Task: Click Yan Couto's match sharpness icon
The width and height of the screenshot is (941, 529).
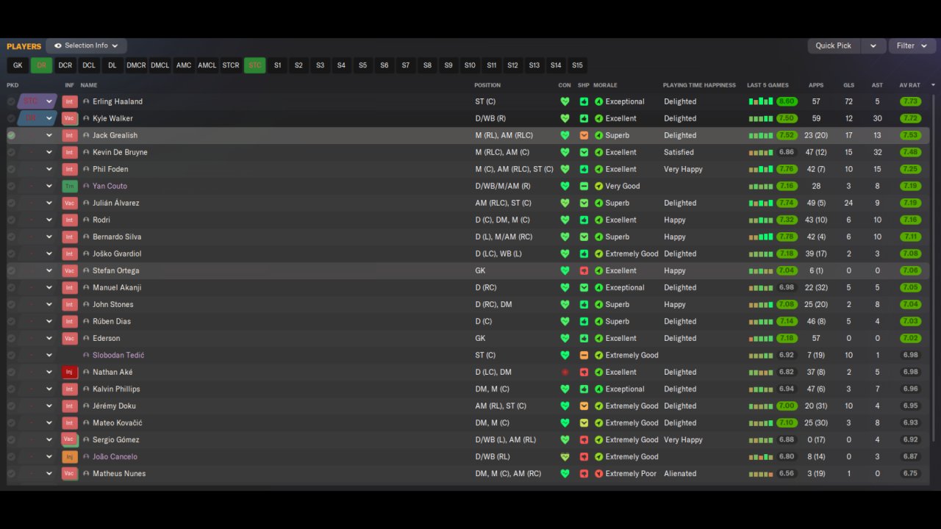Action: [x=584, y=186]
